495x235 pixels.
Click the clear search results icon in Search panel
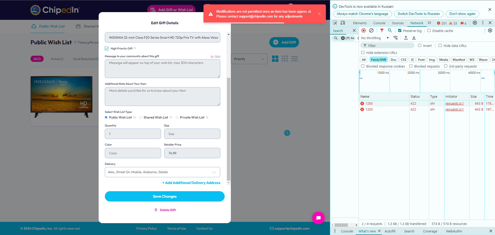343,38
